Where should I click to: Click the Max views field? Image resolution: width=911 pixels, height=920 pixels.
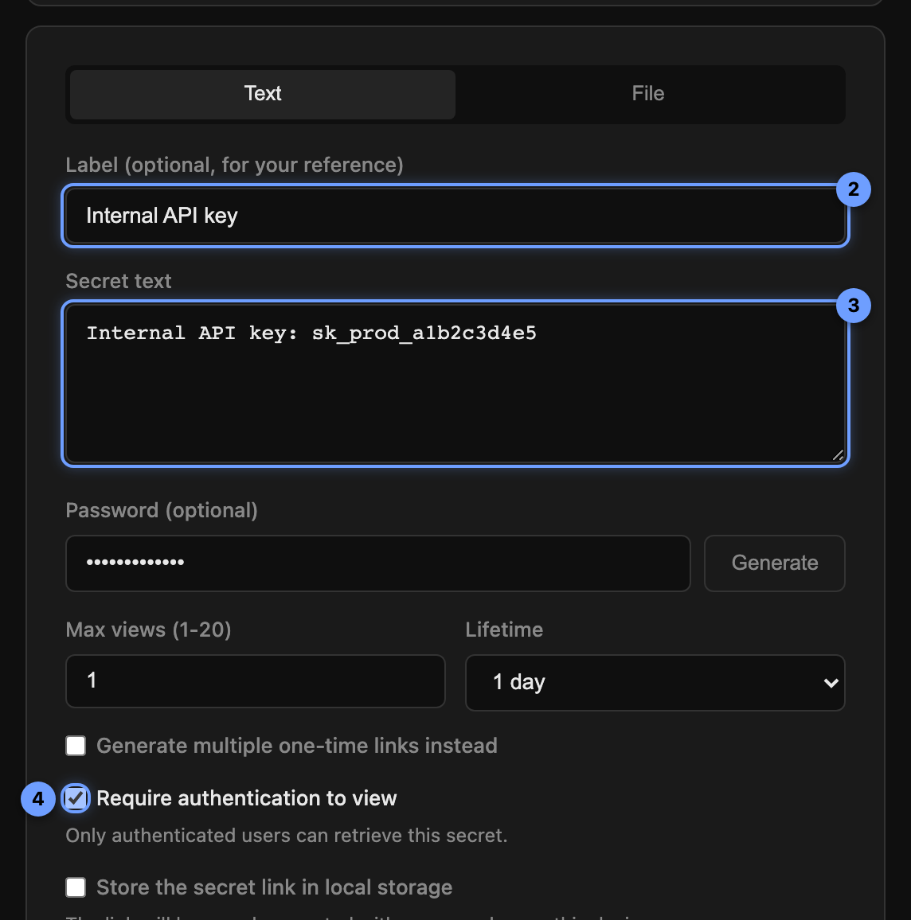pyautogui.click(x=256, y=681)
